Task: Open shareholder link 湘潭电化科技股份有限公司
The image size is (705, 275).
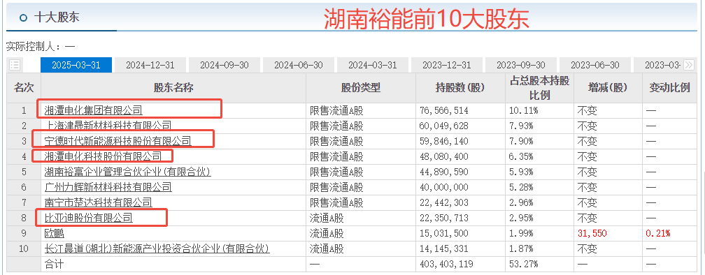Action: pos(103,156)
